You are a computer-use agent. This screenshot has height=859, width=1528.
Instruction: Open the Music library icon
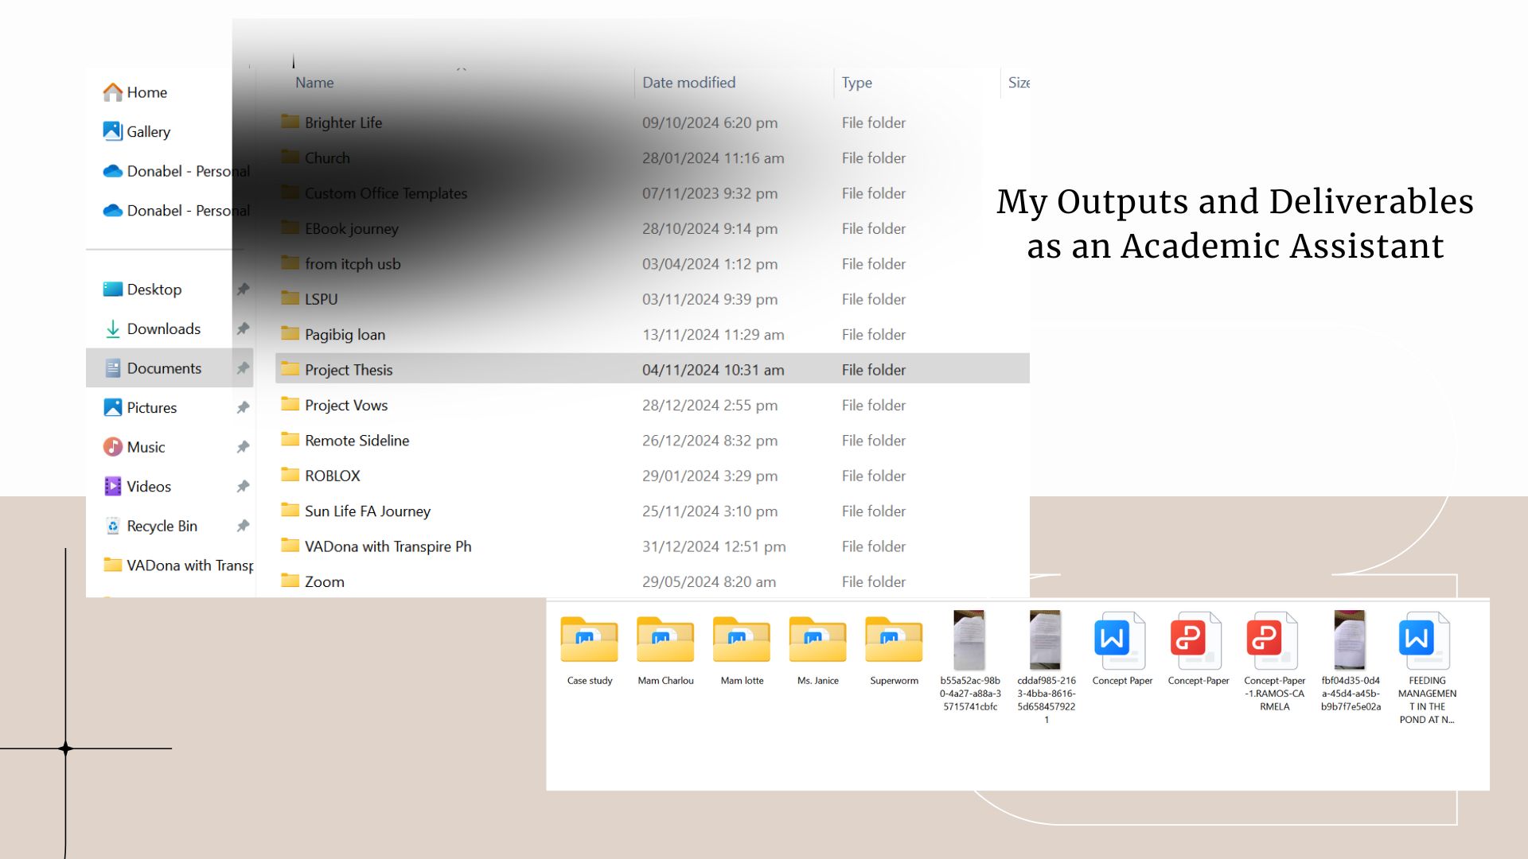[x=113, y=447]
